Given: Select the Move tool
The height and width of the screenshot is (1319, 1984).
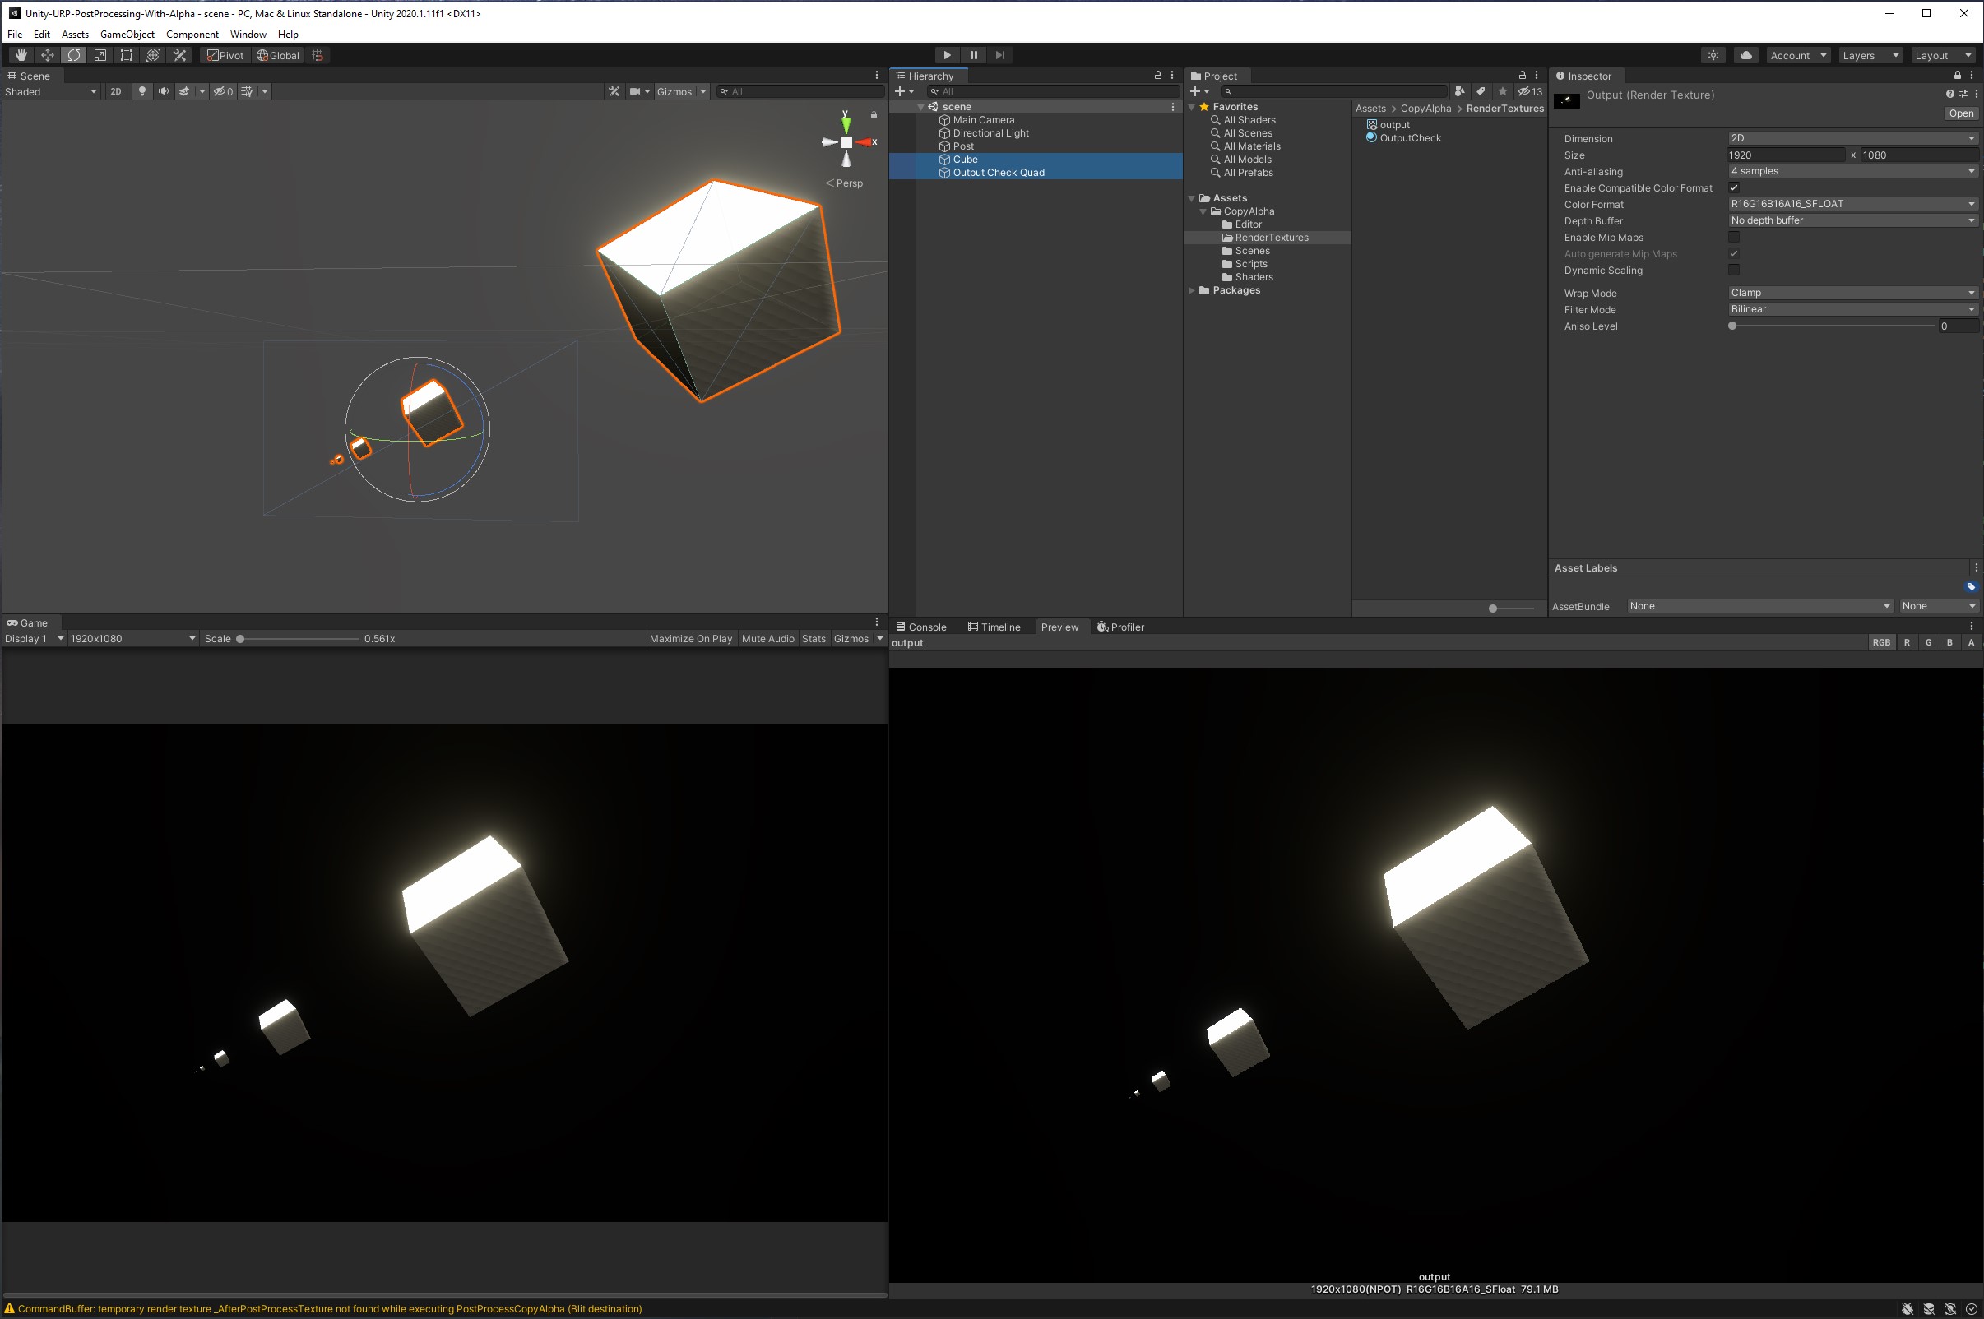Looking at the screenshot, I should (x=47, y=56).
